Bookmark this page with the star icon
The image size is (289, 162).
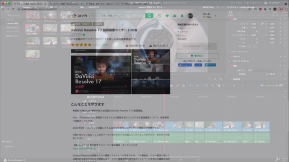coord(250,9)
